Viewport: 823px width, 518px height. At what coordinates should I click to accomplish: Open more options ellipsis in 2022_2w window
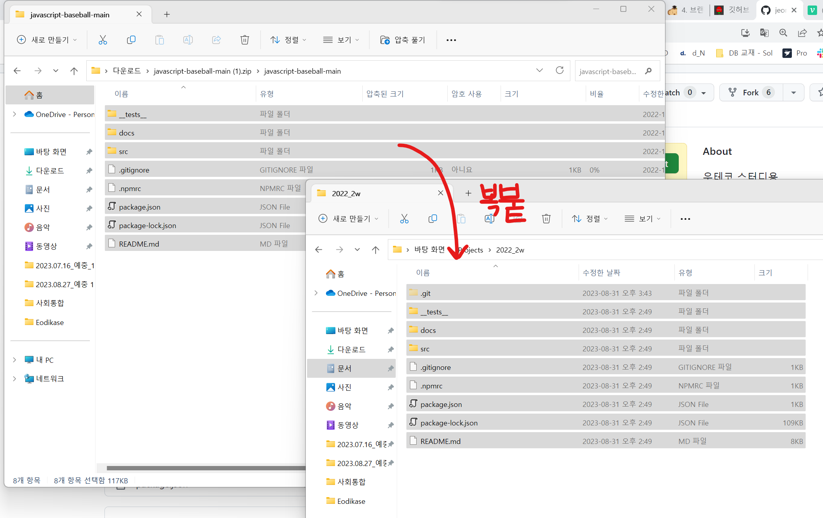coord(685,219)
